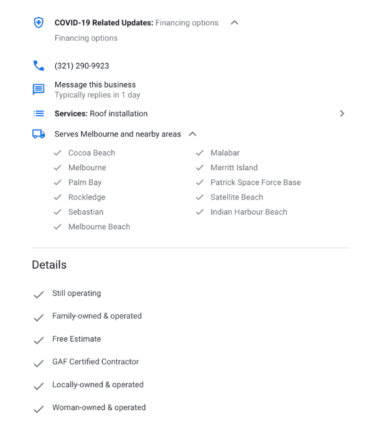Click the checkmark beside Woman-owned & operated
Image resolution: width=392 pixels, height=428 pixels.
[38, 409]
